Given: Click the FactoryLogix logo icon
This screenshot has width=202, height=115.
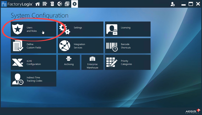Looking at the screenshot, I should click(x=4, y=4).
